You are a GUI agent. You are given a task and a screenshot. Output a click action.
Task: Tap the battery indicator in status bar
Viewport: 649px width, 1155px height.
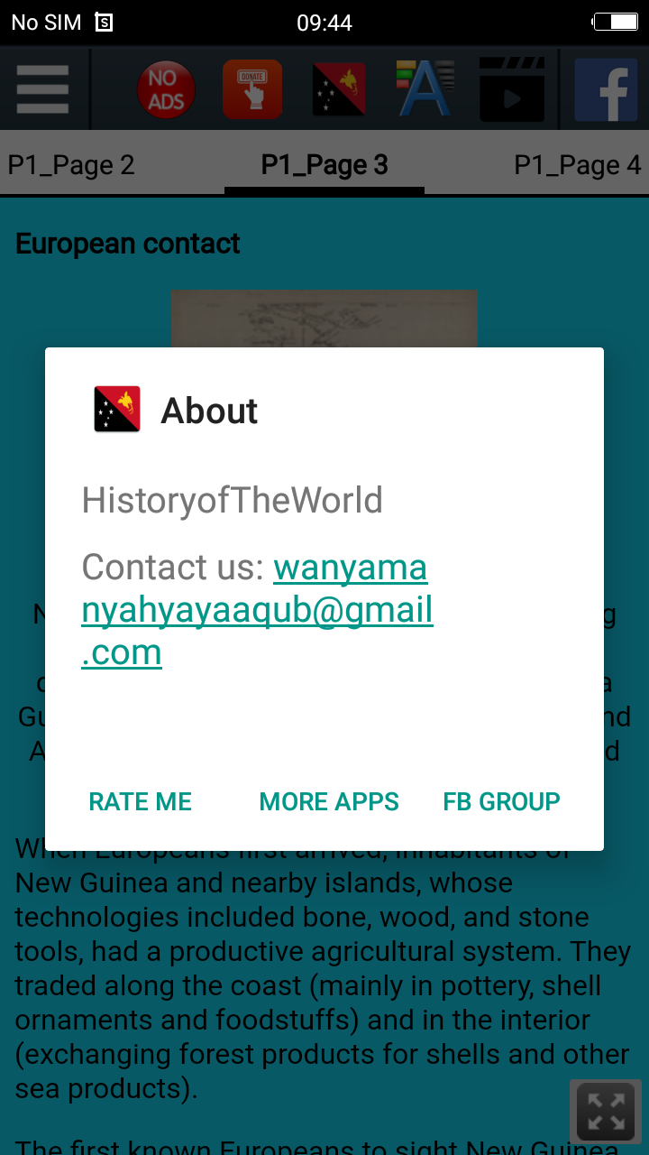[615, 22]
